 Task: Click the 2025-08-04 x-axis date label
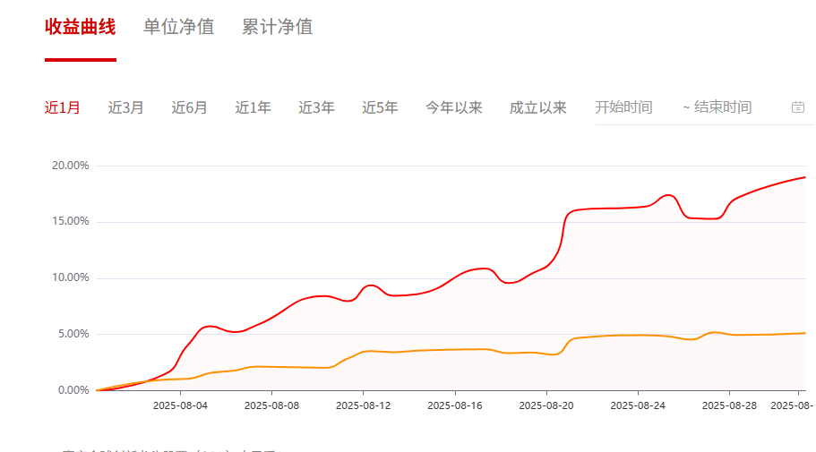click(x=180, y=405)
